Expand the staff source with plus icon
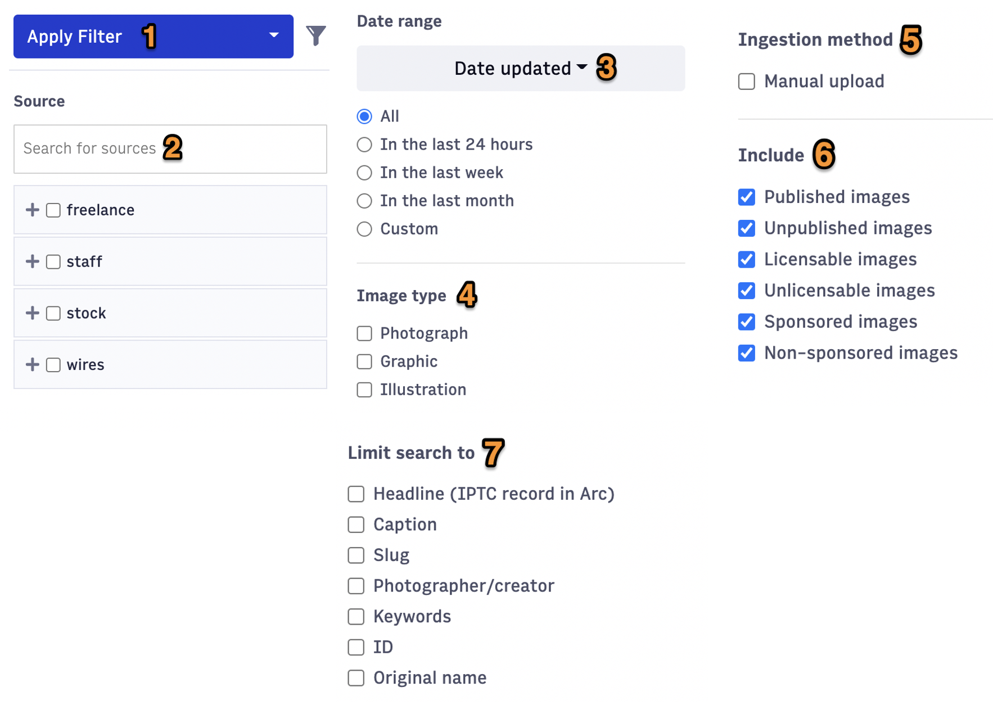Screen dimensions: 993x705 coord(32,261)
